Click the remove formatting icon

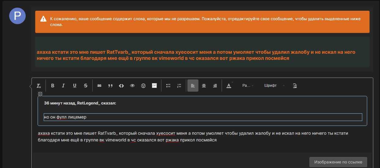[x=39, y=86]
